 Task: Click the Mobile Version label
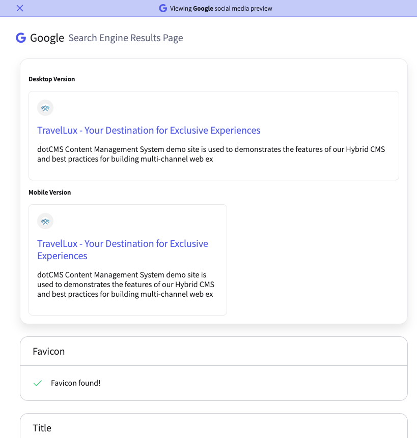tap(49, 193)
